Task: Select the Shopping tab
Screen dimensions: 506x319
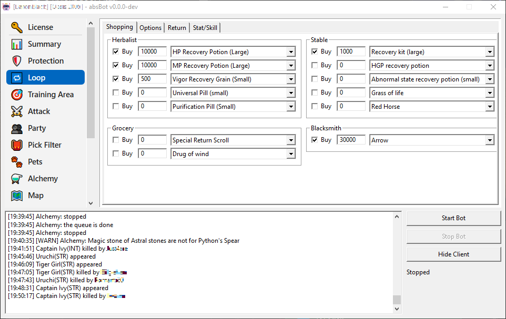Action: click(x=120, y=27)
